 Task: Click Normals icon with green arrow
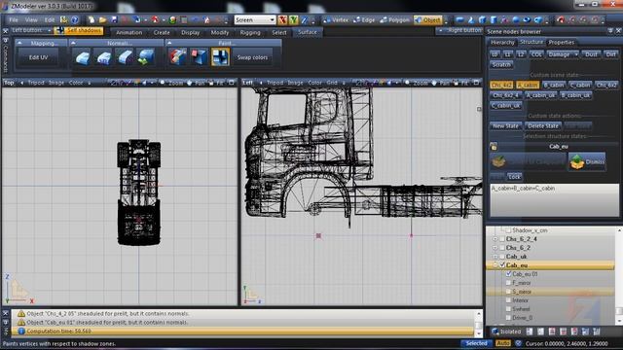[x=146, y=57]
